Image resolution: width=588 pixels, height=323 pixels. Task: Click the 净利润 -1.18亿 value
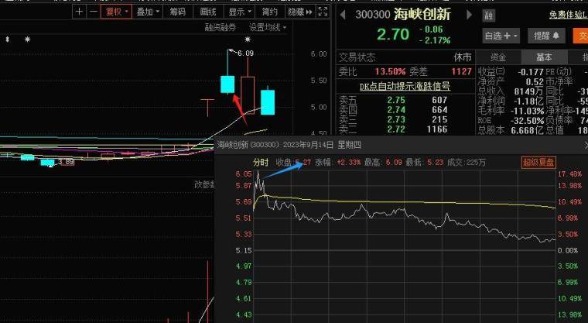click(528, 101)
